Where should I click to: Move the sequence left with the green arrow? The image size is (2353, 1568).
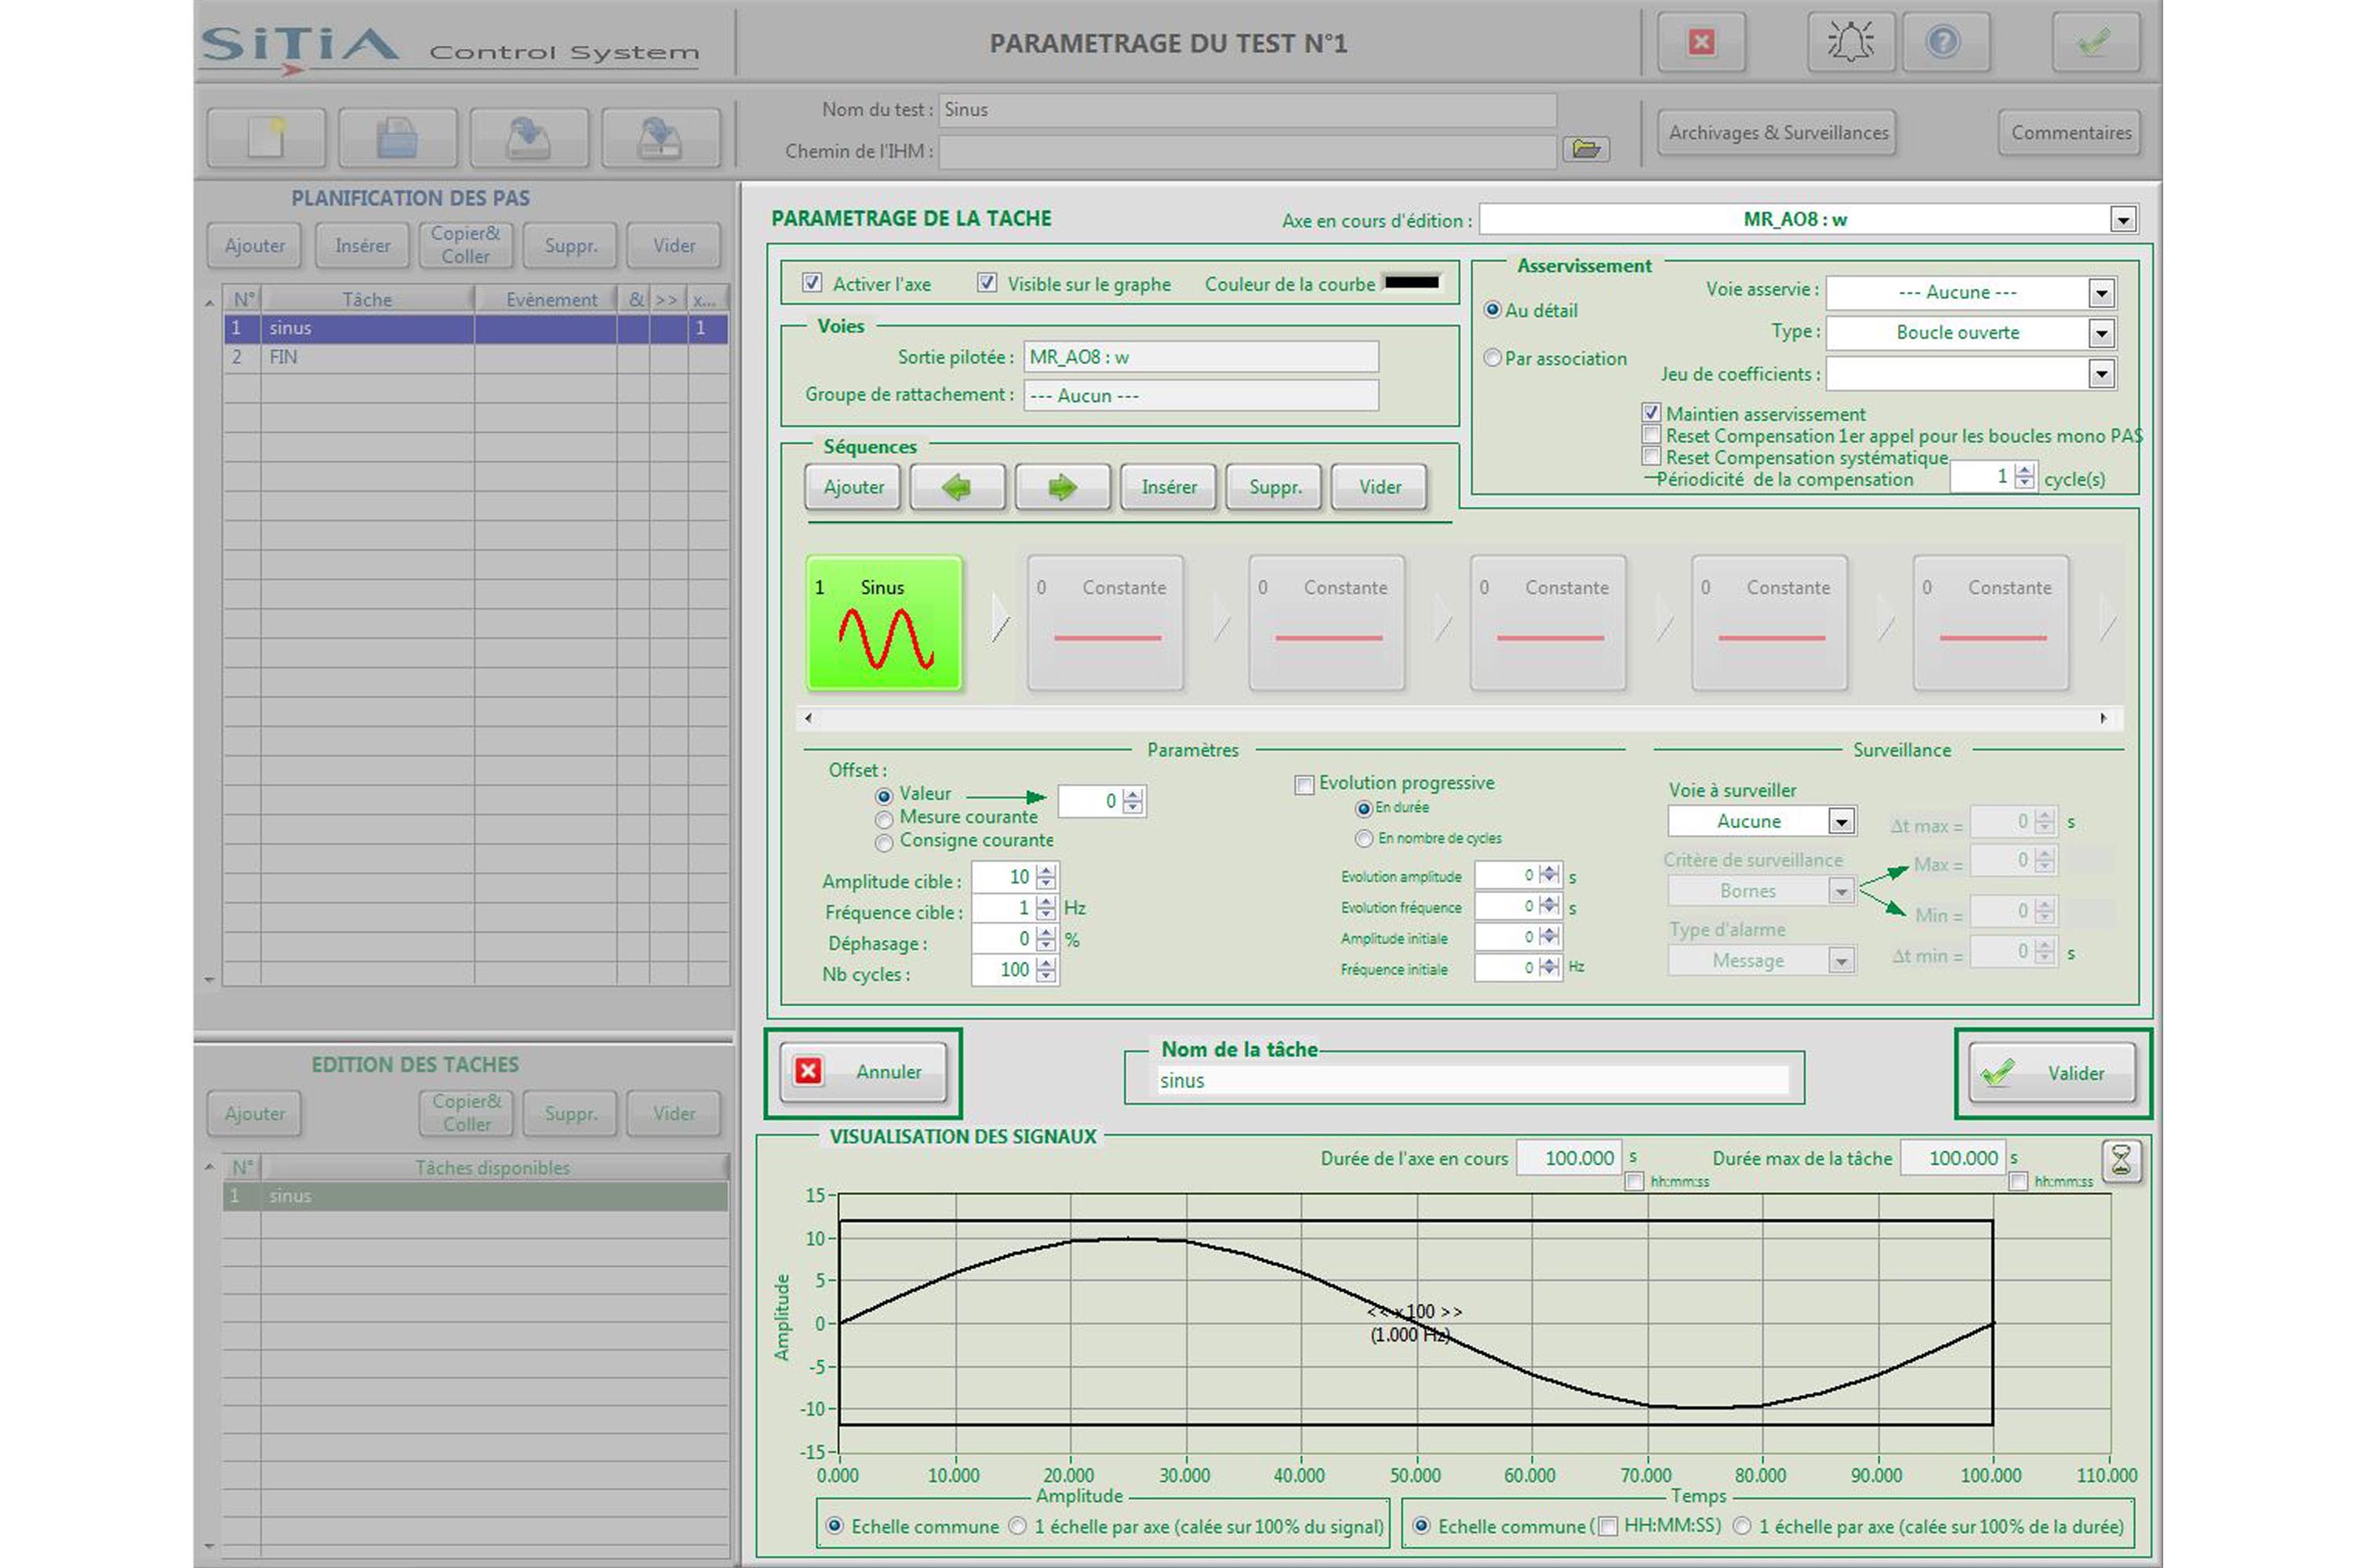958,487
